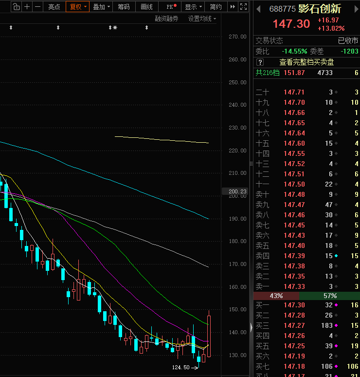
Task: Show the 筹码 chip distribution
Action: (124, 7)
